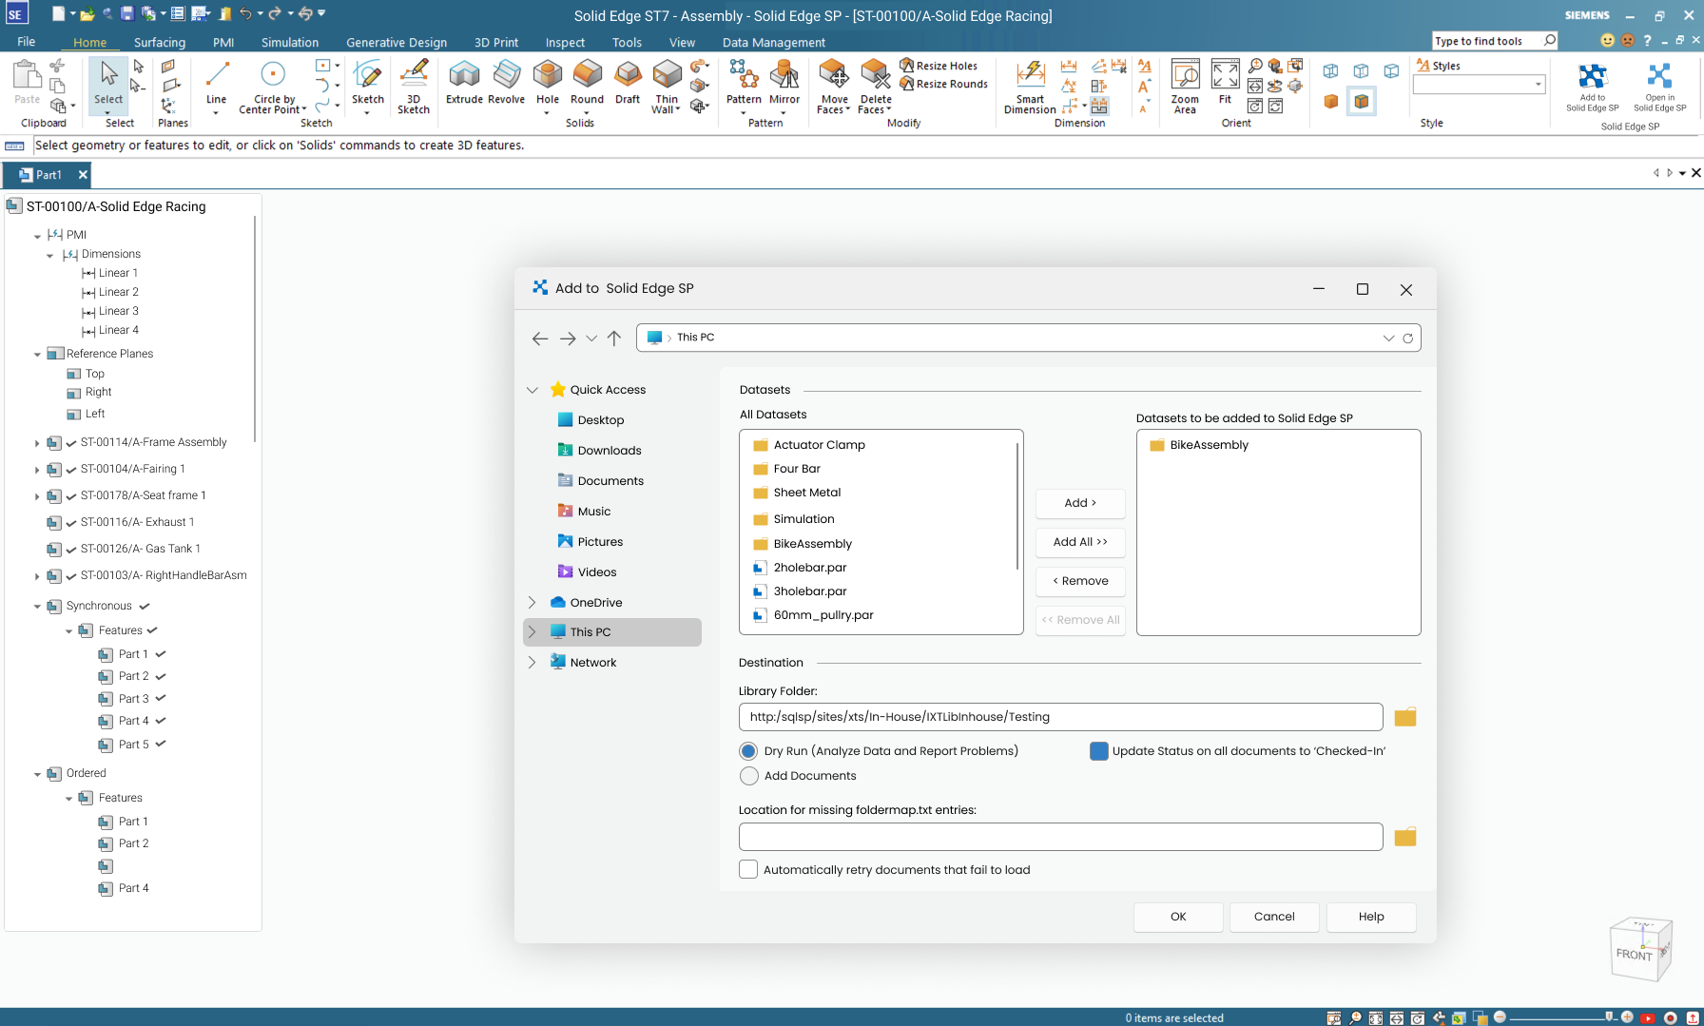
Task: Collapse the Synchronous node
Action: (37, 607)
